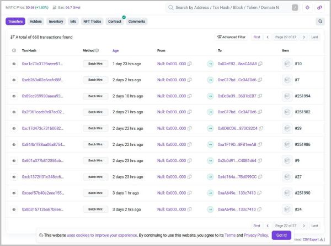331x246 pixels.
Task: Switch to the Comments tab
Action: (137, 22)
